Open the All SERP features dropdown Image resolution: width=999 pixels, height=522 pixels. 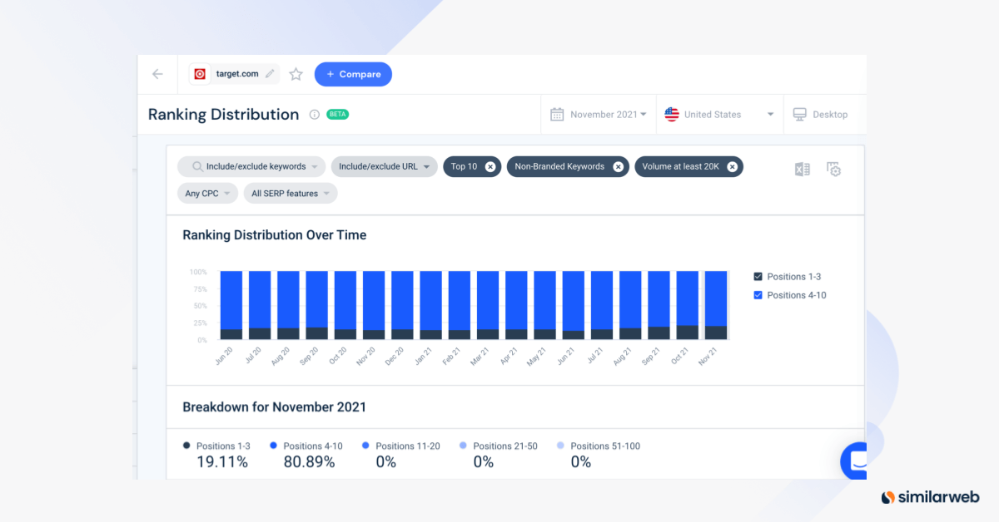290,194
